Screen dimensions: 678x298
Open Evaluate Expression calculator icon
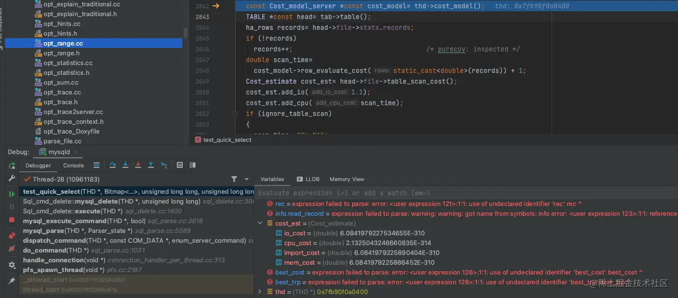click(x=180, y=165)
